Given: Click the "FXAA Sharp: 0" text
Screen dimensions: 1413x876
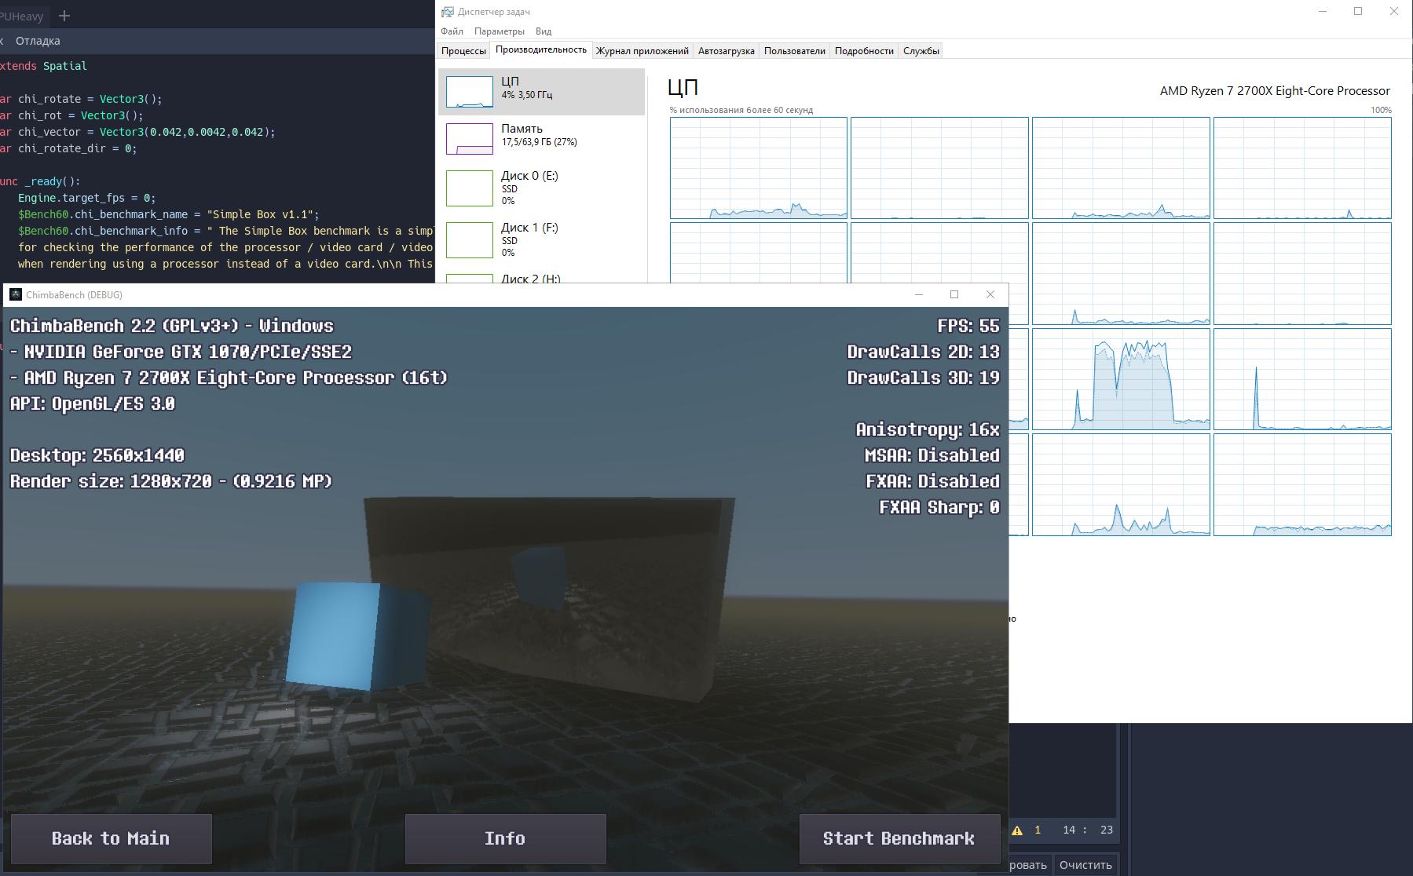Looking at the screenshot, I should click(939, 507).
